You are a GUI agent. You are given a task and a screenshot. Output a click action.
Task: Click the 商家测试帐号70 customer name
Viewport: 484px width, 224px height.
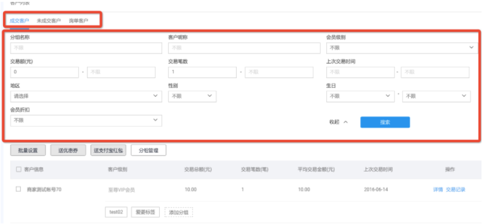44,189
